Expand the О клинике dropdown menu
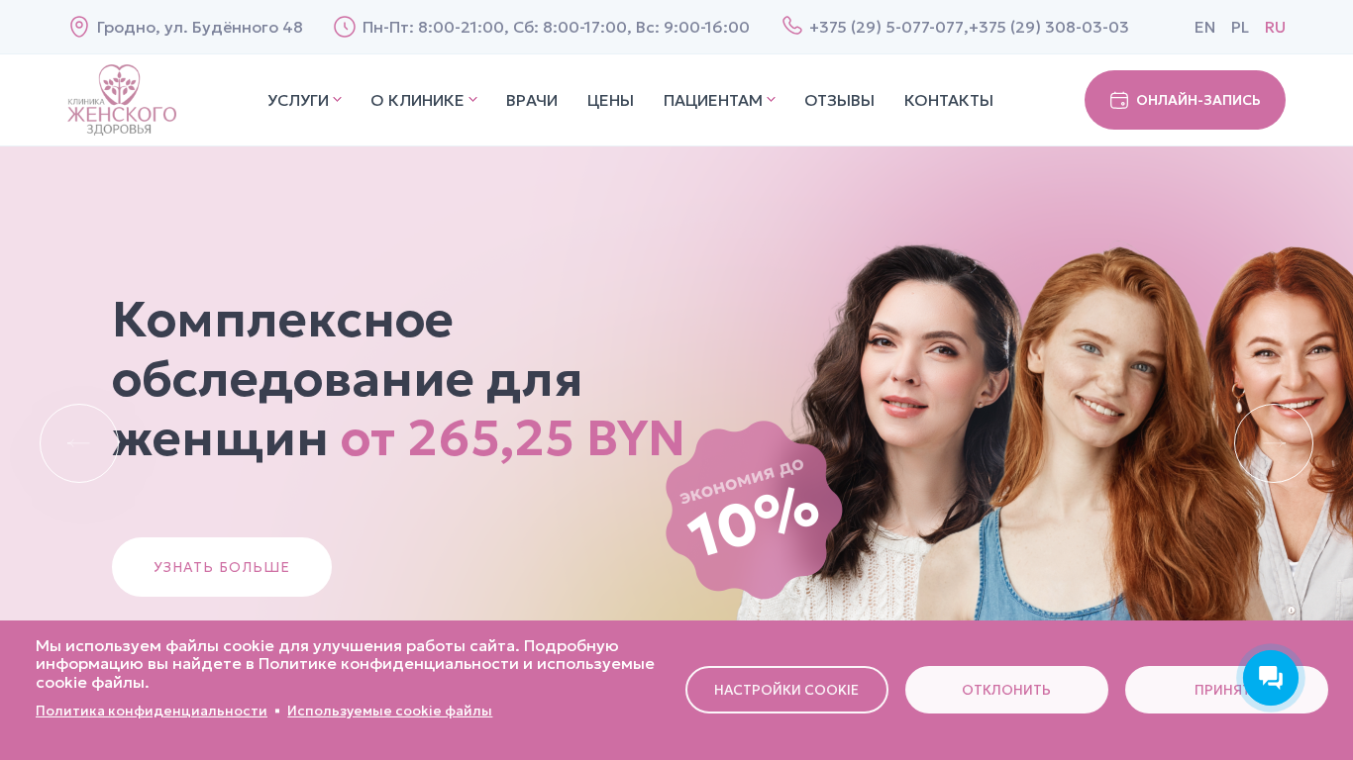 click(424, 100)
